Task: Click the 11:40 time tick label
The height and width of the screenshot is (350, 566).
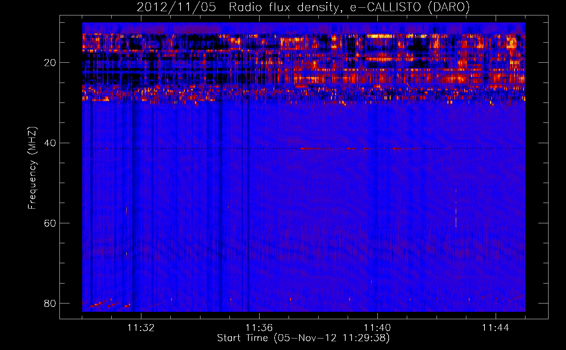Action: (x=377, y=328)
